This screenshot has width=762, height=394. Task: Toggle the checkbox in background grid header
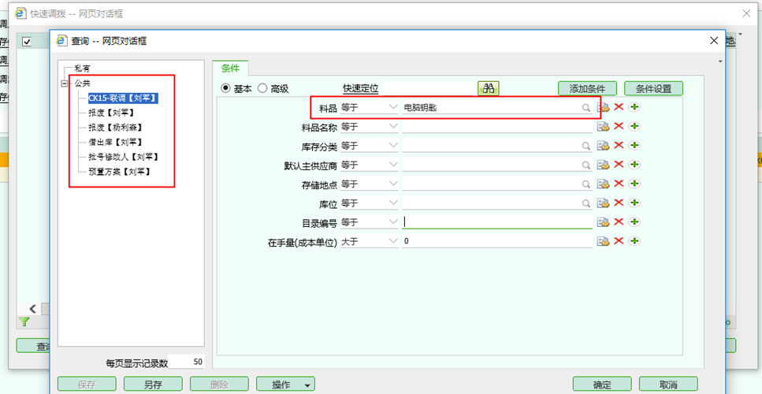tap(27, 42)
